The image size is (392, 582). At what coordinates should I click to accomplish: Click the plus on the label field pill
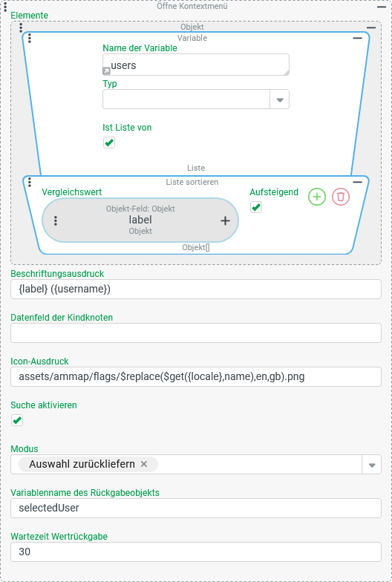[x=226, y=221]
